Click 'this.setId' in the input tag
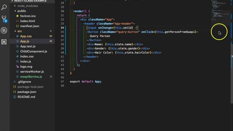The image size is (233, 131). click(x=123, y=28)
